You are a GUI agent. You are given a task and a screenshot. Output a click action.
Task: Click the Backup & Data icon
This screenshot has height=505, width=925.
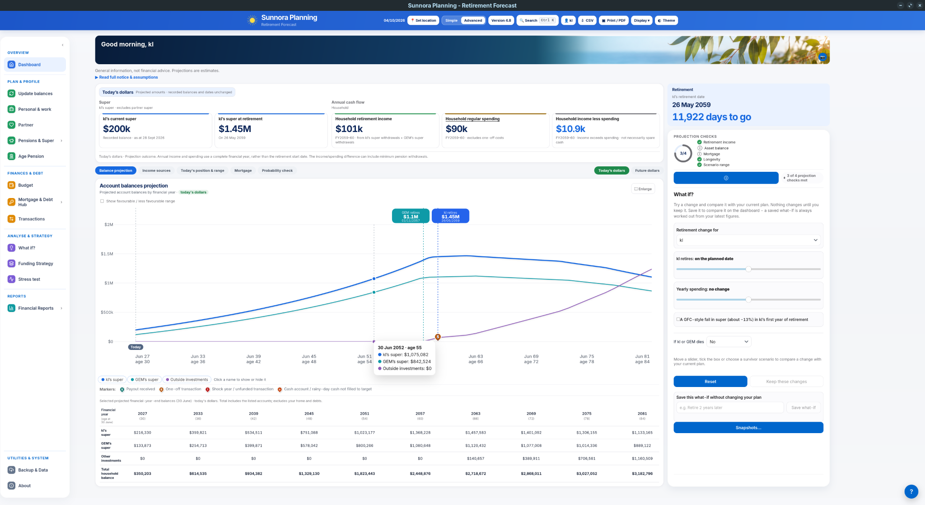(x=12, y=470)
